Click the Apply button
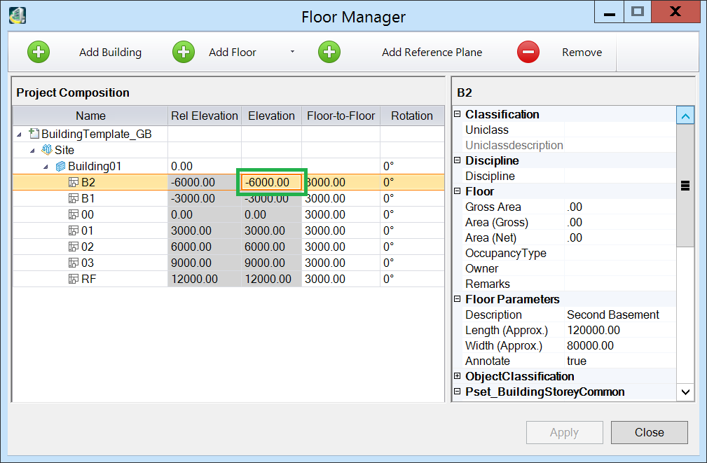Image resolution: width=707 pixels, height=463 pixels. tap(564, 432)
